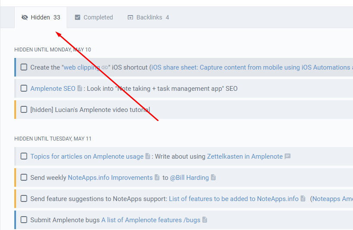
Task: Open the iOS share sheet note link
Action: (252, 67)
